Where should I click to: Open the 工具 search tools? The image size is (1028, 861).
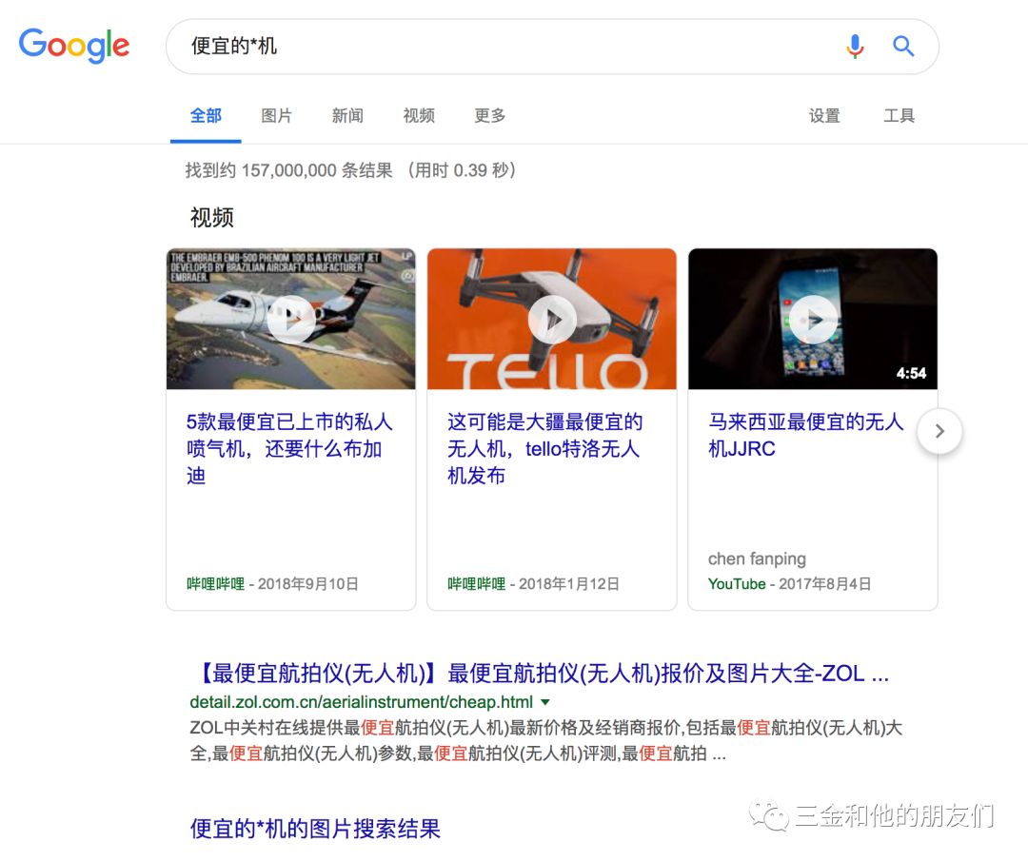pos(899,116)
